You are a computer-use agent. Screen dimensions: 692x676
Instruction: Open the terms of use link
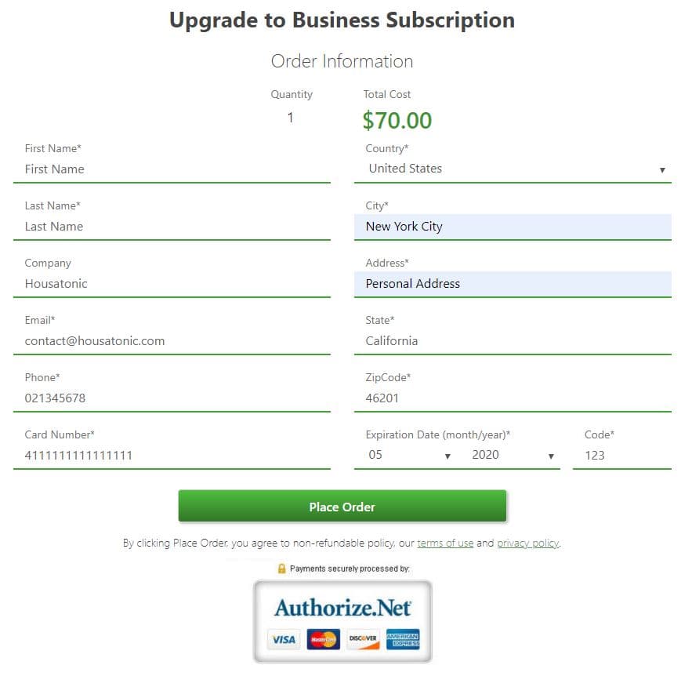(445, 543)
